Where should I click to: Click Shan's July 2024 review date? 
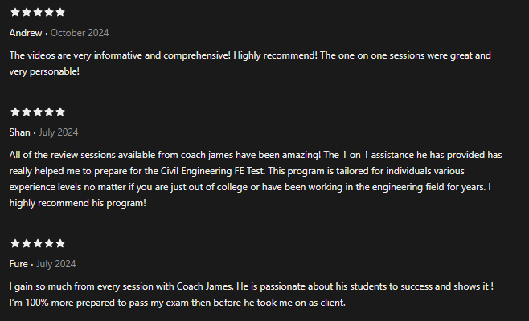tap(59, 132)
